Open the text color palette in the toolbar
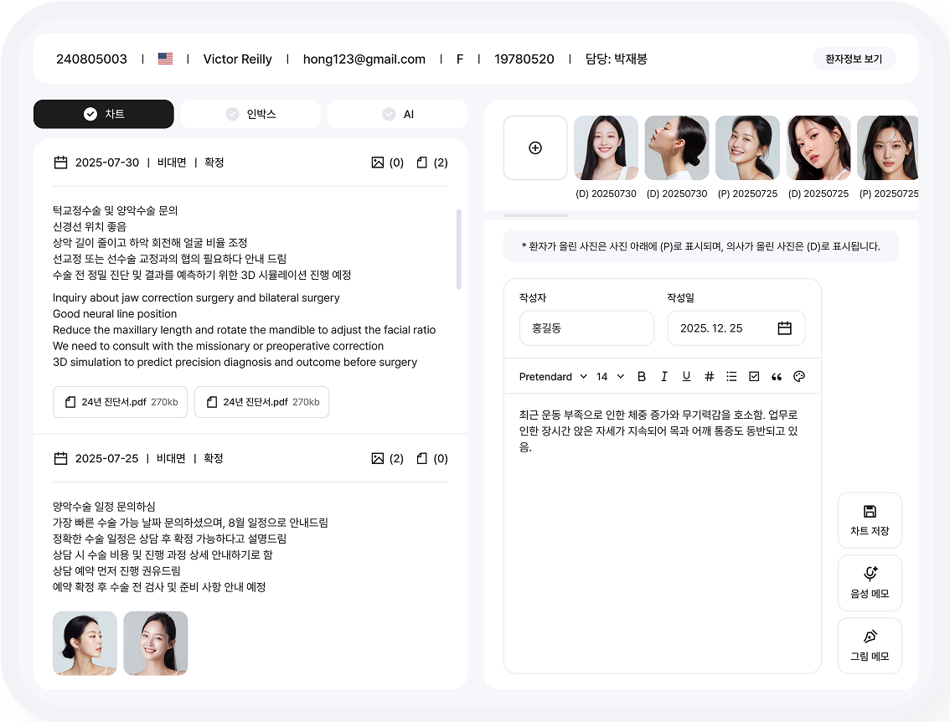Viewport: 950px width, 722px height. click(798, 376)
